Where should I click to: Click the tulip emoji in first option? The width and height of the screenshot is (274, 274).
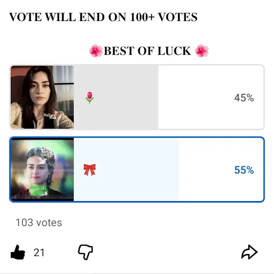pos(90,97)
